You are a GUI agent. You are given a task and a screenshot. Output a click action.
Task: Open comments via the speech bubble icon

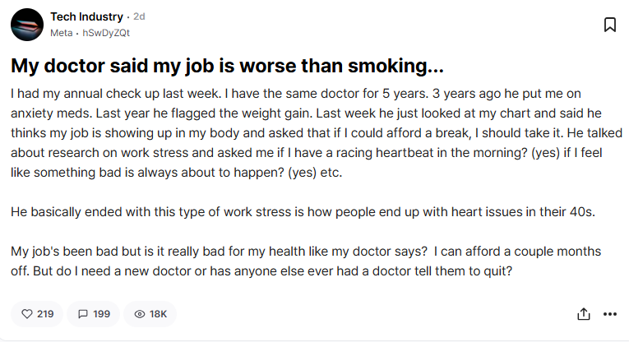(x=82, y=313)
